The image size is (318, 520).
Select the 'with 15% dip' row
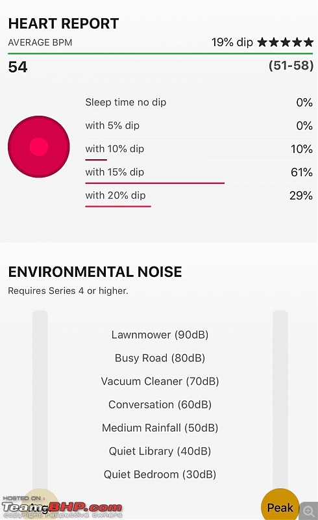199,172
